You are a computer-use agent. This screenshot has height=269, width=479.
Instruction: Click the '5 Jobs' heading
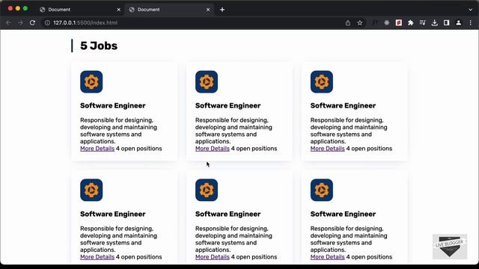[x=99, y=46]
